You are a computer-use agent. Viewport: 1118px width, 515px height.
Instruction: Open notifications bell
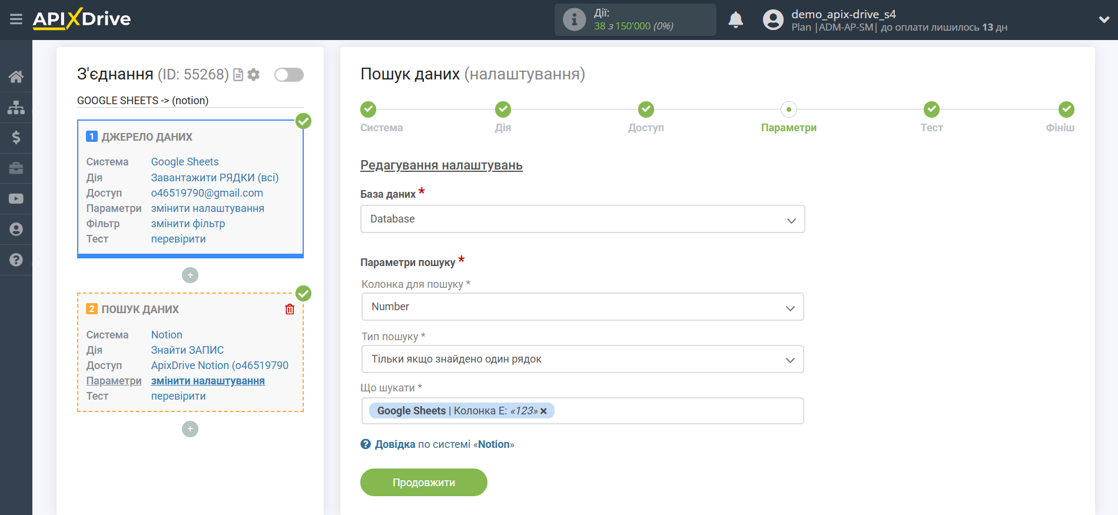(735, 19)
